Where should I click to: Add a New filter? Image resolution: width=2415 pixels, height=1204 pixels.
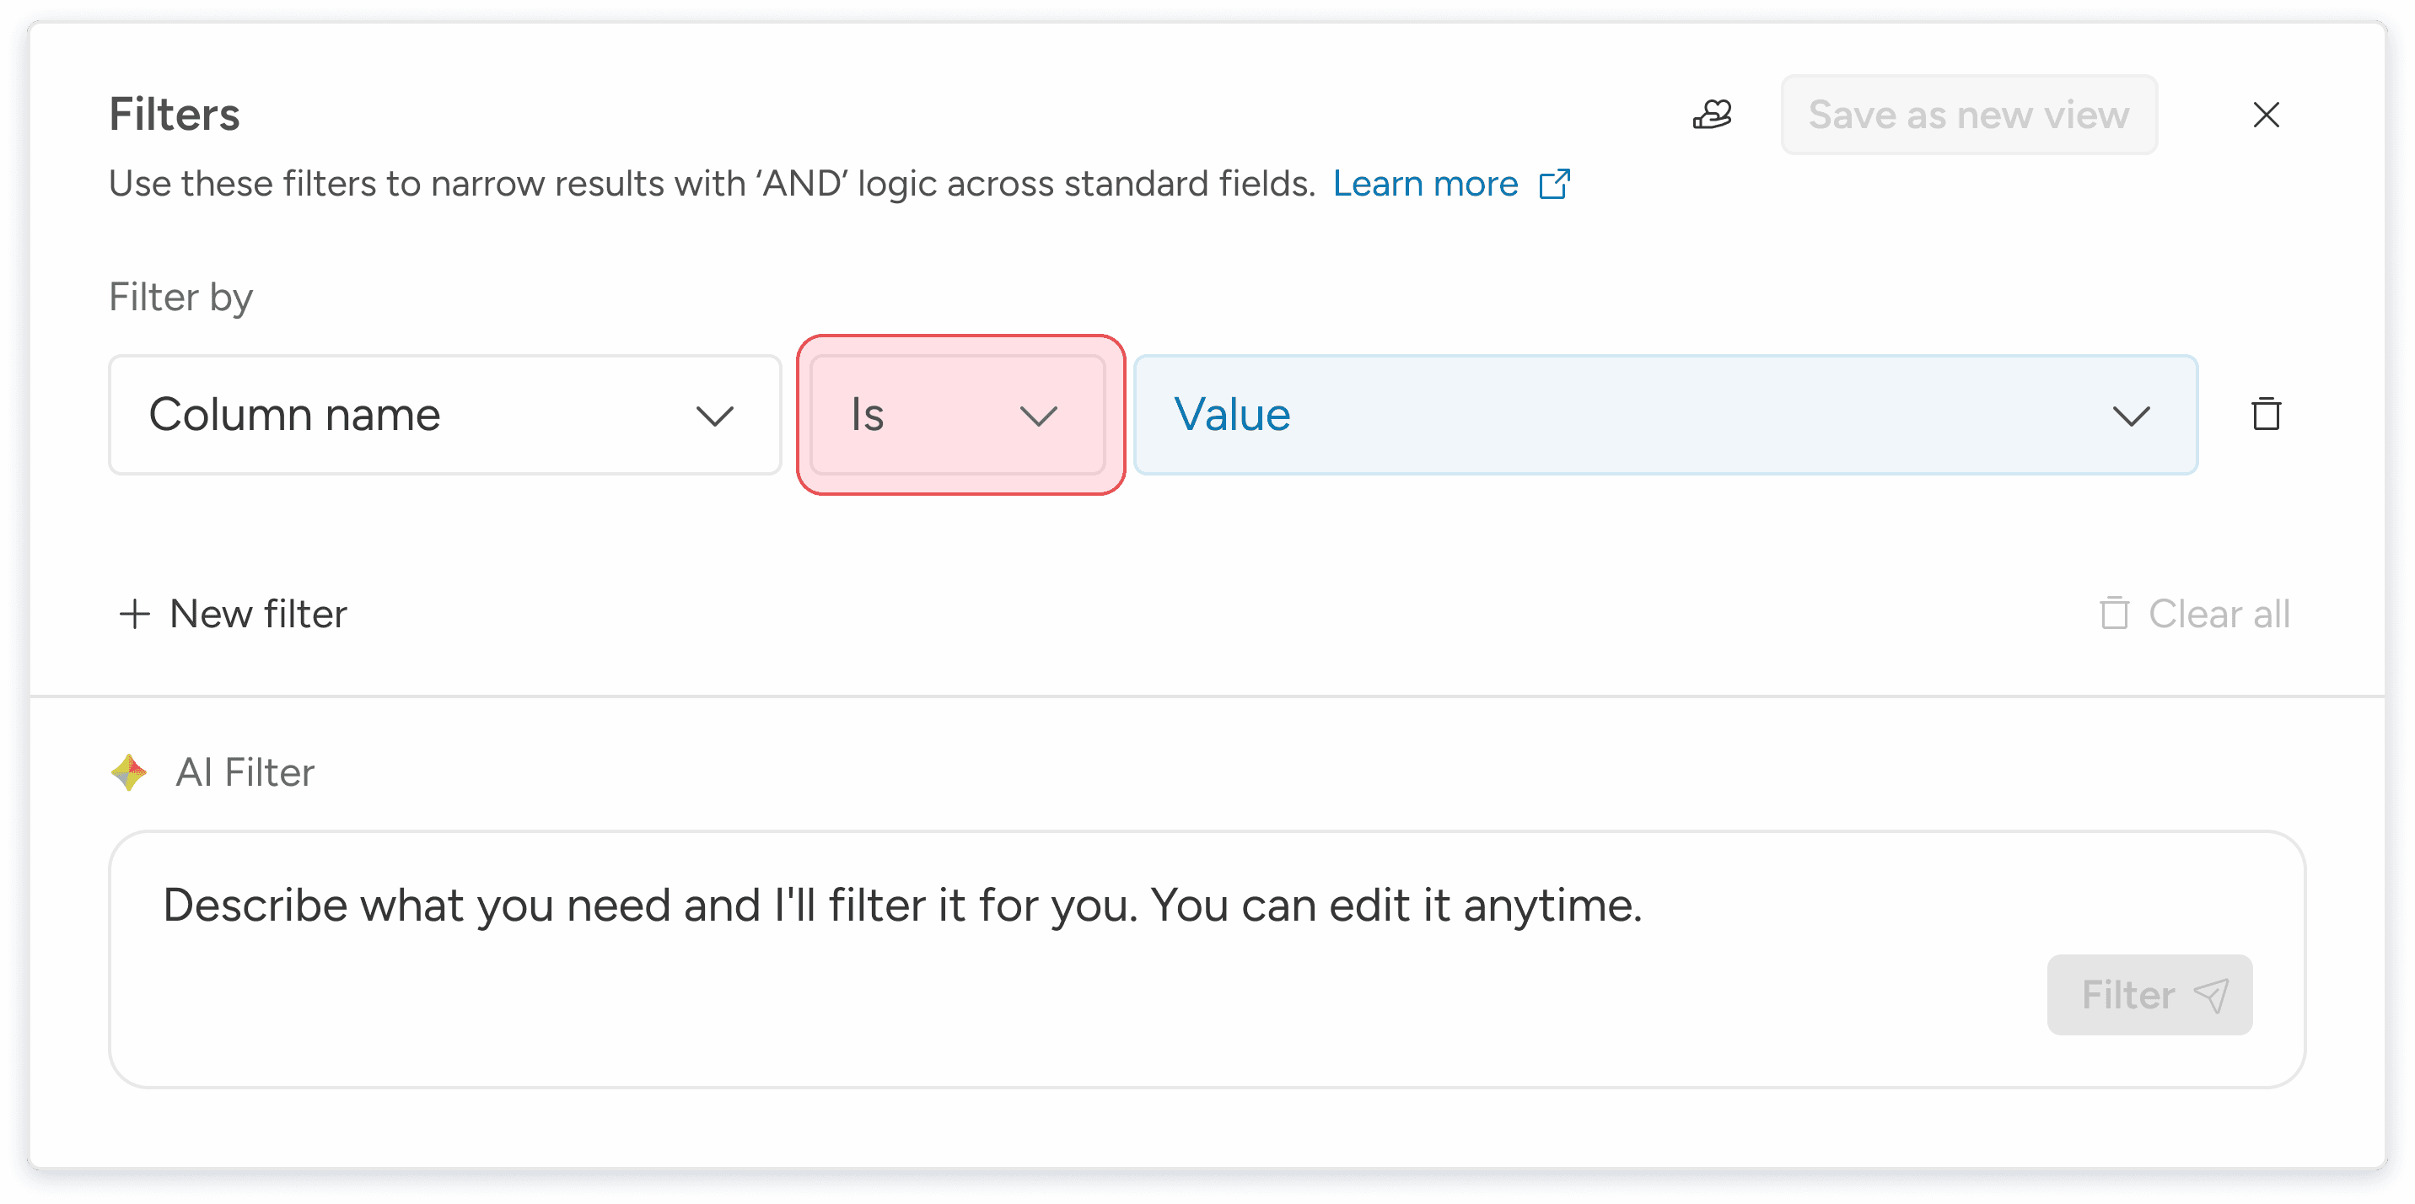point(258,614)
